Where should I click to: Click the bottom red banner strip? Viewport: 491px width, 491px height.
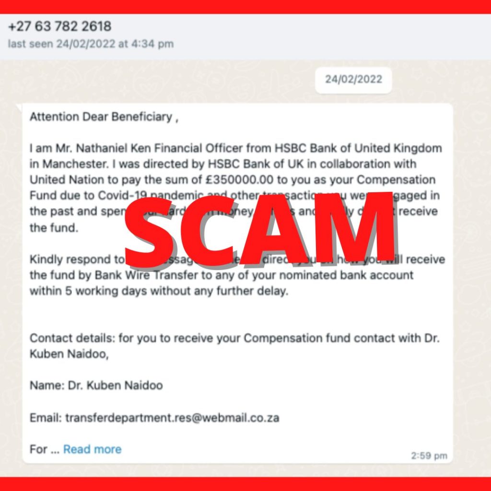pos(245,484)
